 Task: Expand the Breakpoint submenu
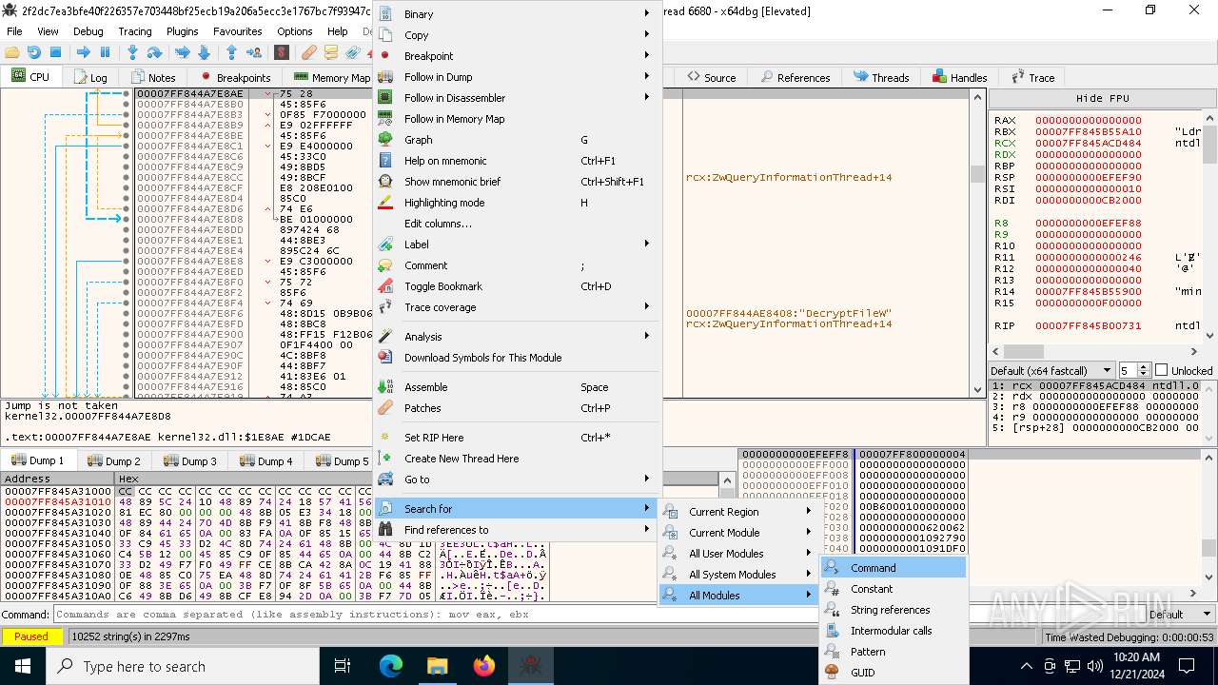click(x=518, y=56)
